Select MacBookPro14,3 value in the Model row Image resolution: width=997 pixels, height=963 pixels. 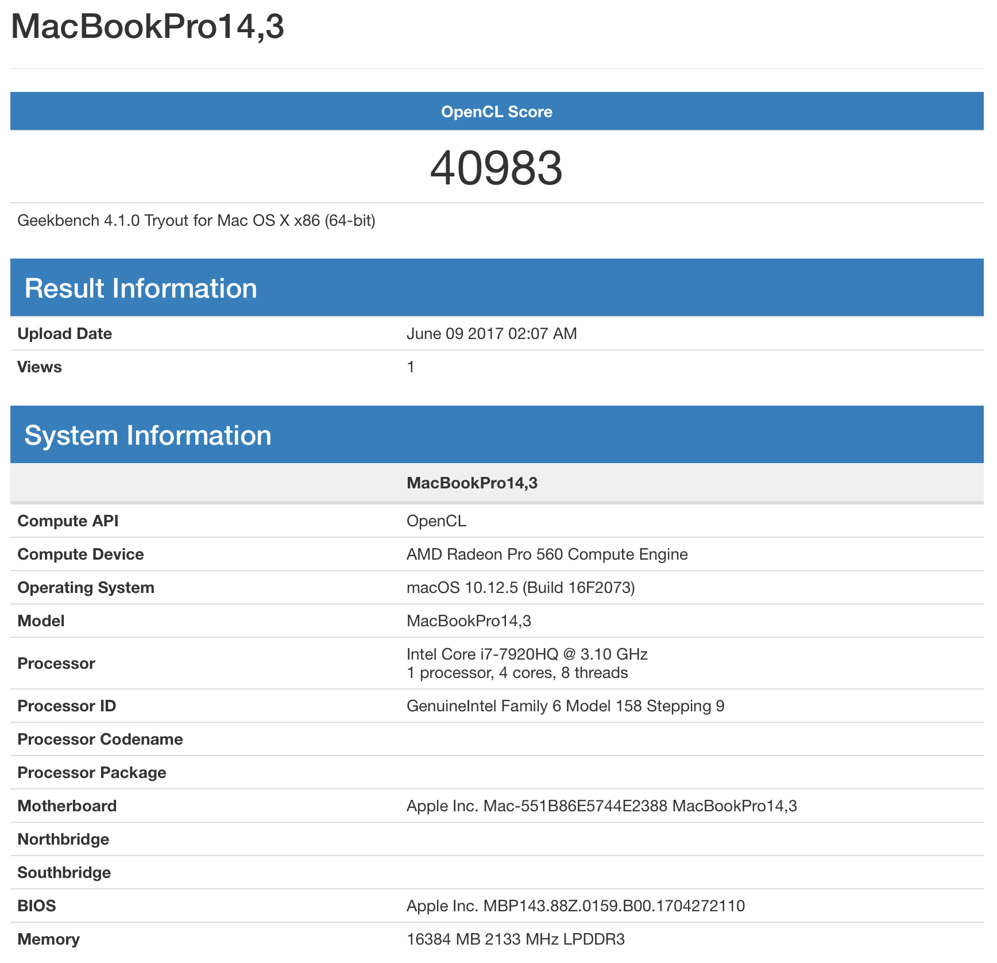pos(469,621)
